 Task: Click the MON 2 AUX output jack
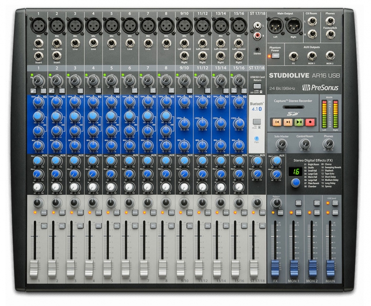click(330, 56)
